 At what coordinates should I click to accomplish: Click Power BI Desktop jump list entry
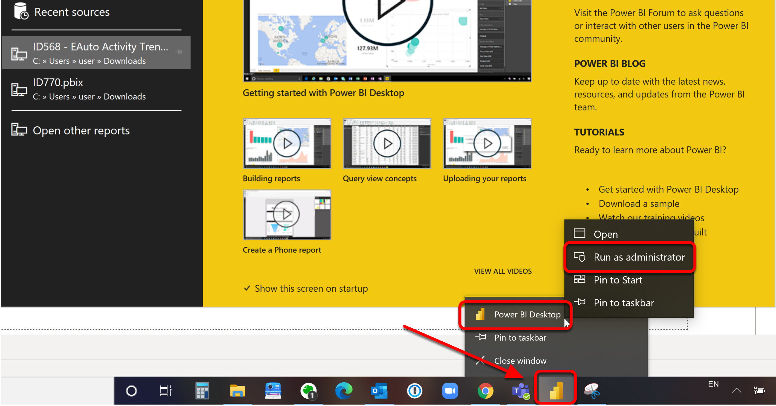(x=515, y=315)
